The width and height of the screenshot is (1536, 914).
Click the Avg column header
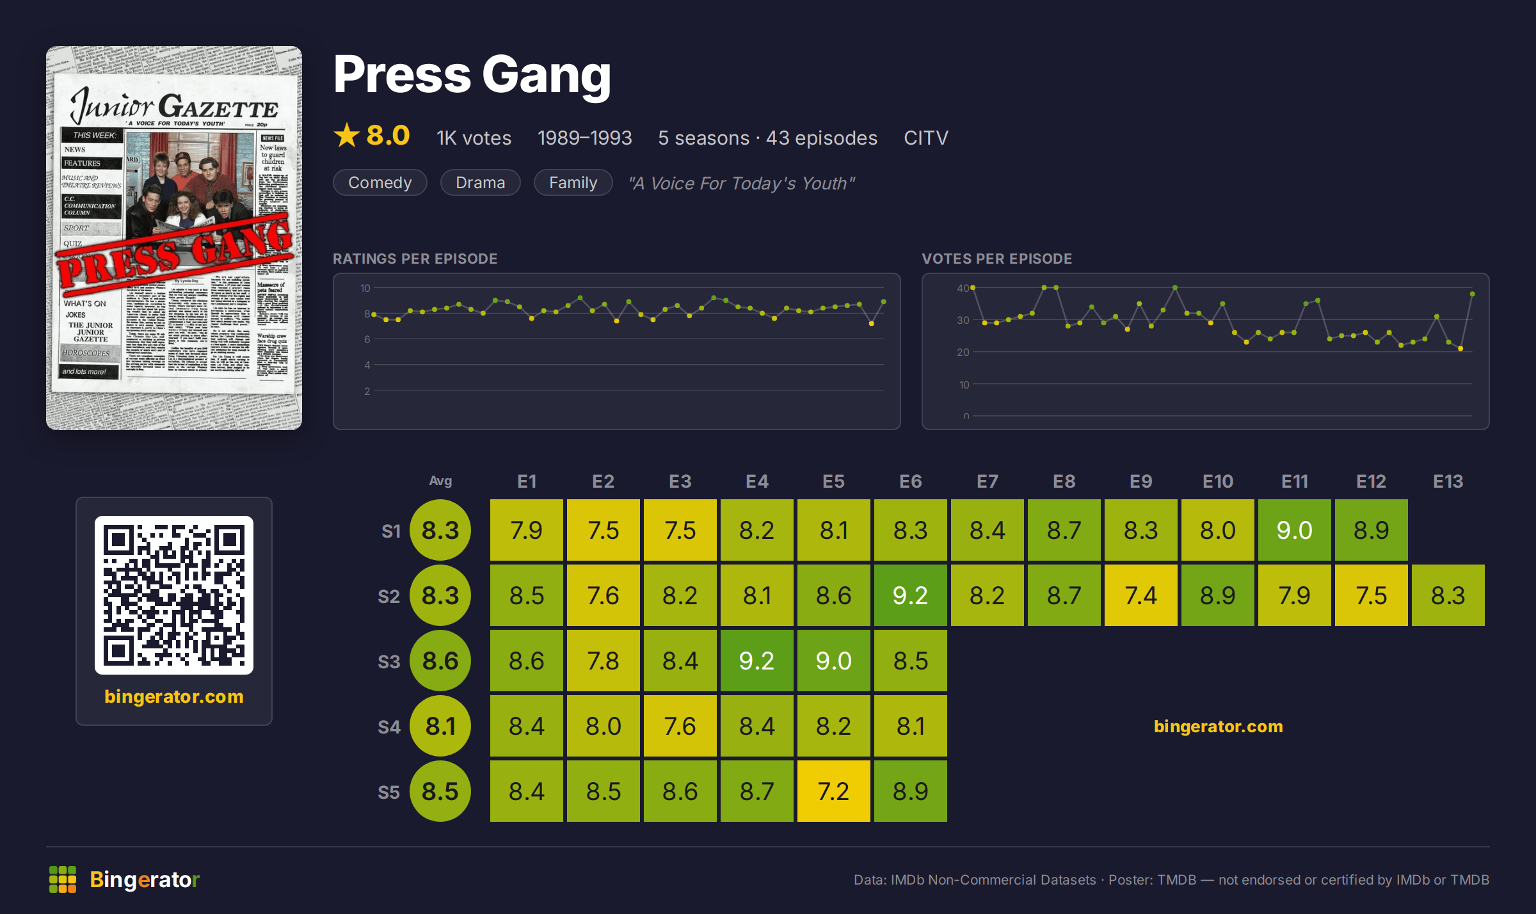click(x=440, y=481)
